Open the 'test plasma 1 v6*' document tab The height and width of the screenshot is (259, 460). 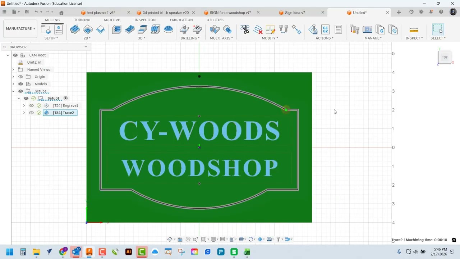pyautogui.click(x=101, y=13)
